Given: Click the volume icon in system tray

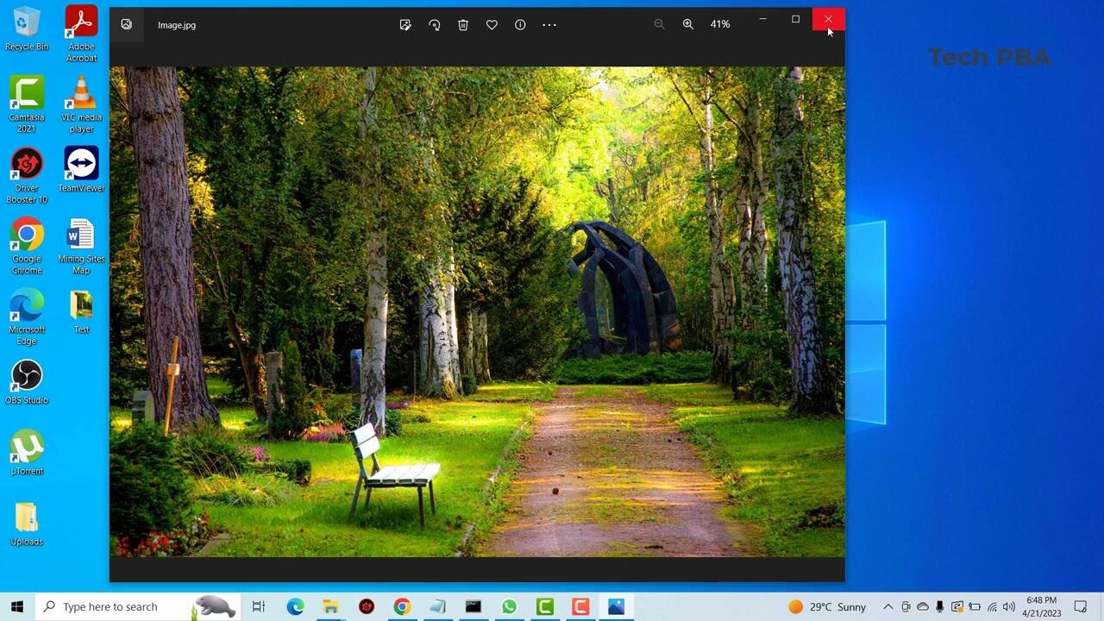Looking at the screenshot, I should [1009, 607].
